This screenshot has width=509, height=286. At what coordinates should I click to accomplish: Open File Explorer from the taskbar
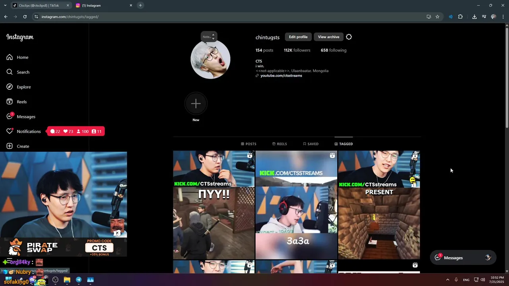67,280
